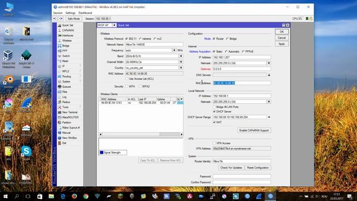
Task: Expand DNS Servers field arrow
Action: (x=269, y=75)
